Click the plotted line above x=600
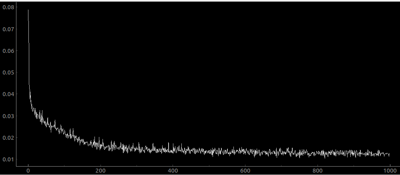 coord(245,151)
